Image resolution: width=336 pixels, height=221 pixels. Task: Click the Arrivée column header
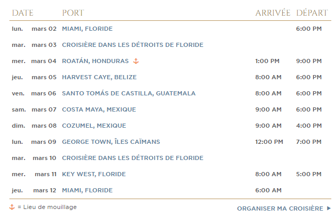[x=273, y=13]
